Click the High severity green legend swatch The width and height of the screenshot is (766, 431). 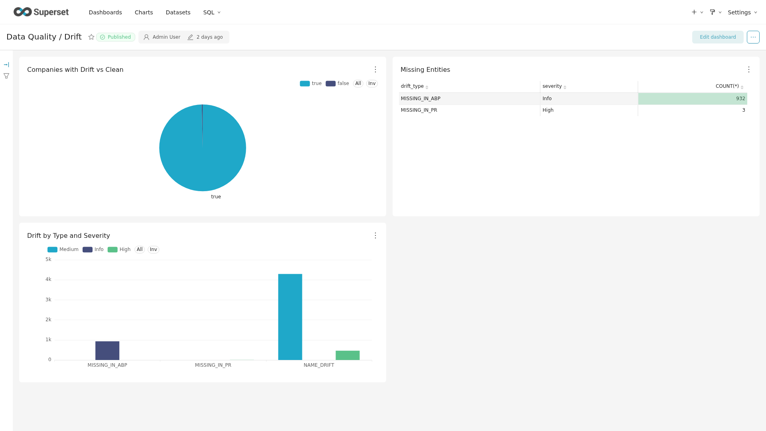113,250
